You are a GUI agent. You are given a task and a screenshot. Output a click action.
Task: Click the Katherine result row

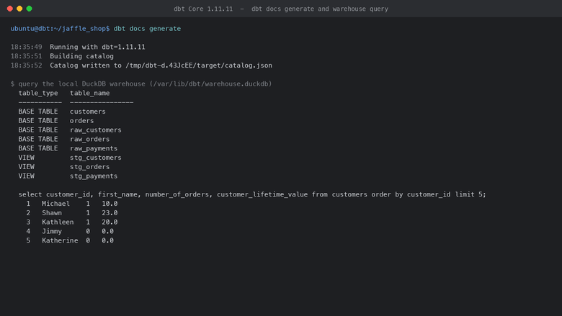(x=70, y=240)
